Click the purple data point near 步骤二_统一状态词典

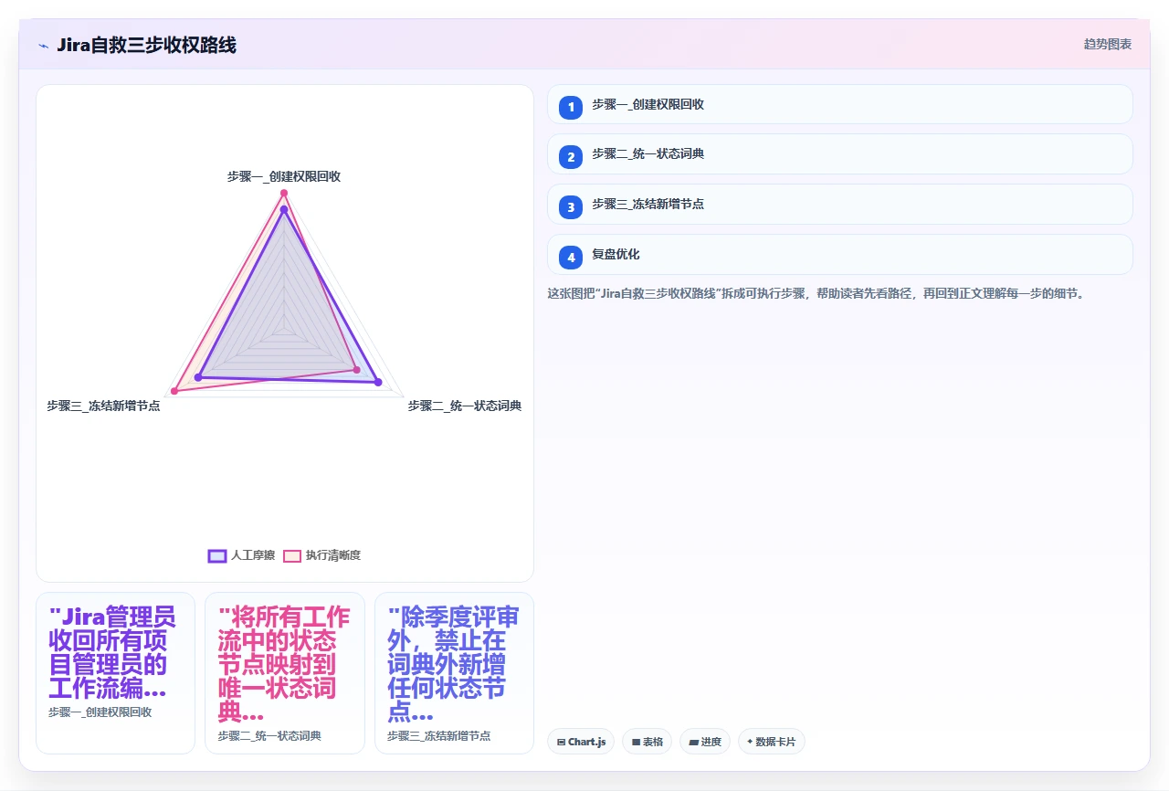point(377,382)
